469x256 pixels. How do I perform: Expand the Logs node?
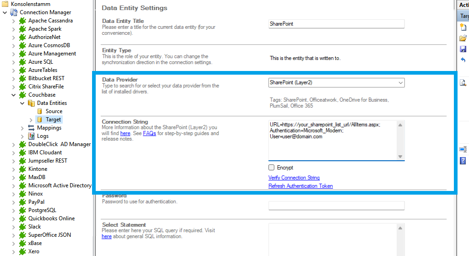pos(22,136)
